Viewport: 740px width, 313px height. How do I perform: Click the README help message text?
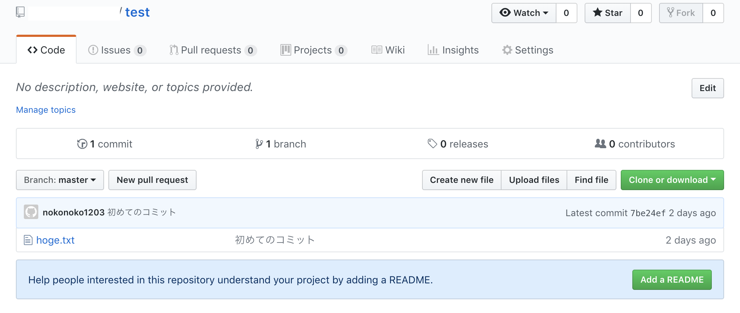click(231, 280)
